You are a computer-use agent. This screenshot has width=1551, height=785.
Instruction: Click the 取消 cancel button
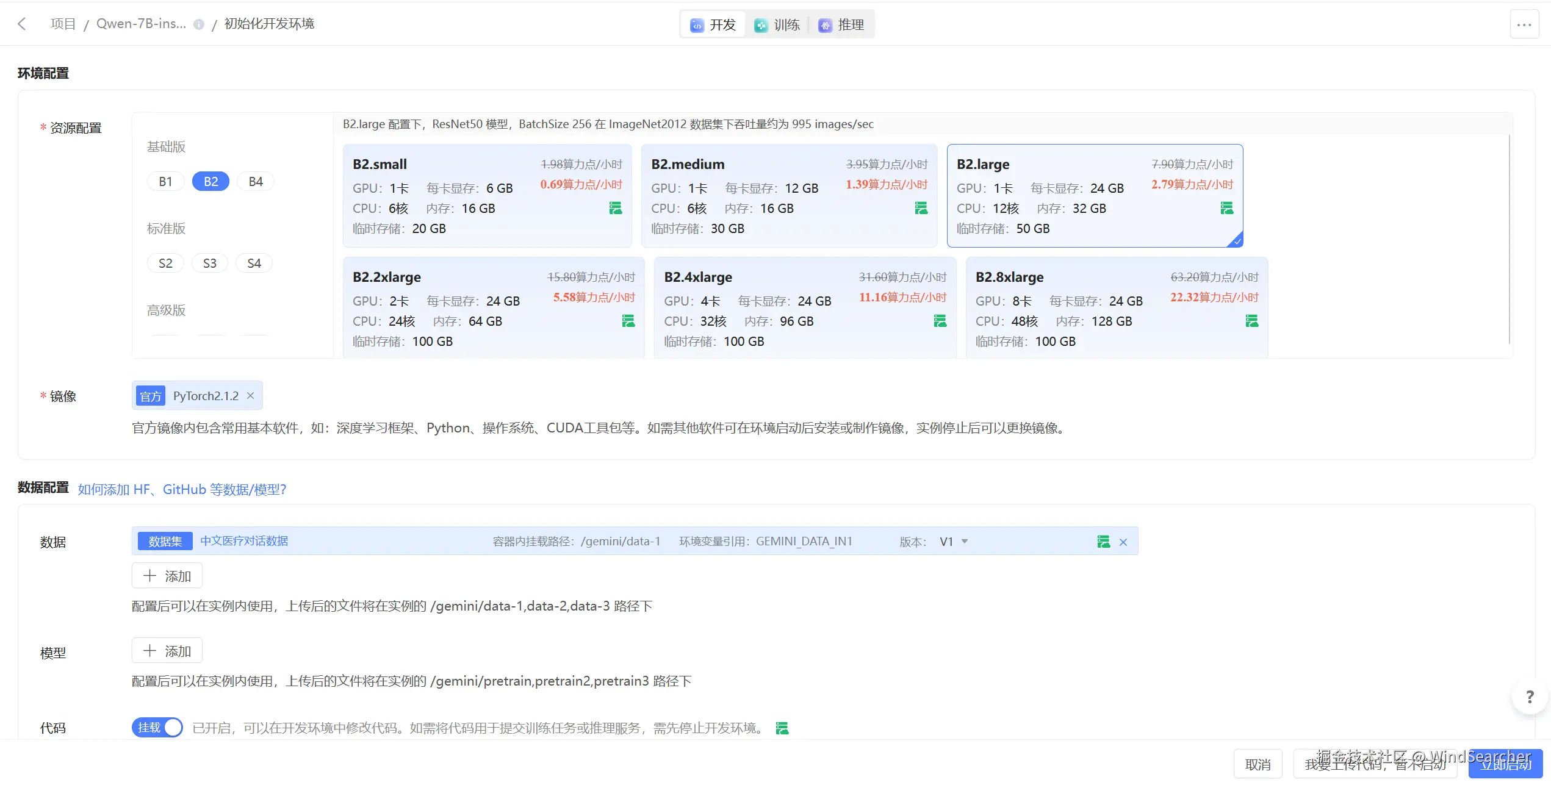coord(1258,764)
